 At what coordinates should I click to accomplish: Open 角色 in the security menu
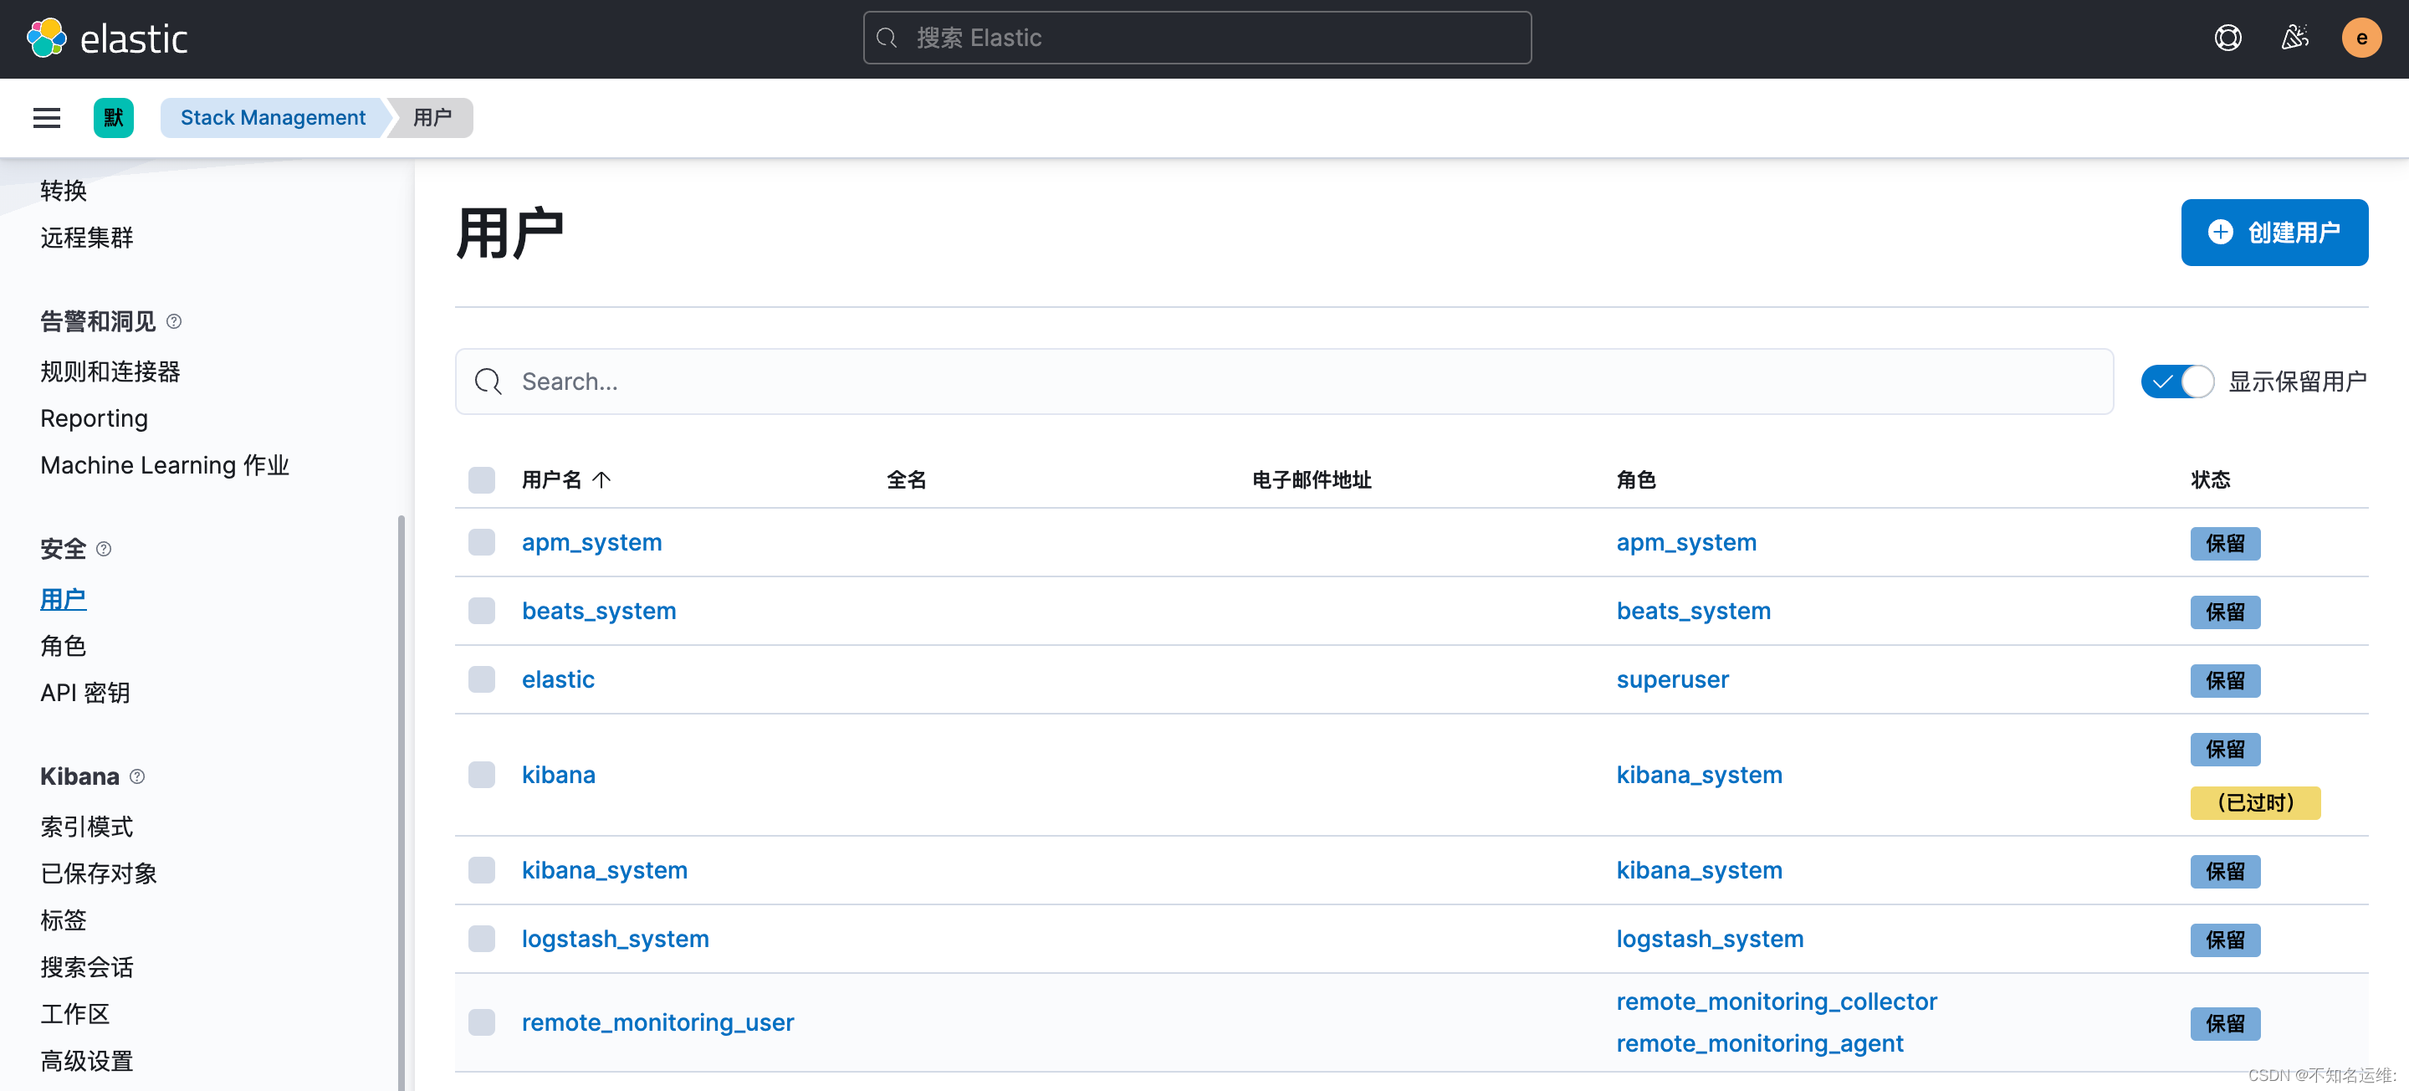63,646
